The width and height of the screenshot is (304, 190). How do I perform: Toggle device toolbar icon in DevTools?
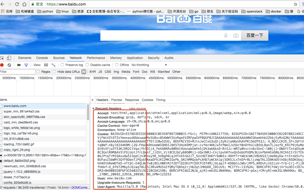[x=9, y=58]
